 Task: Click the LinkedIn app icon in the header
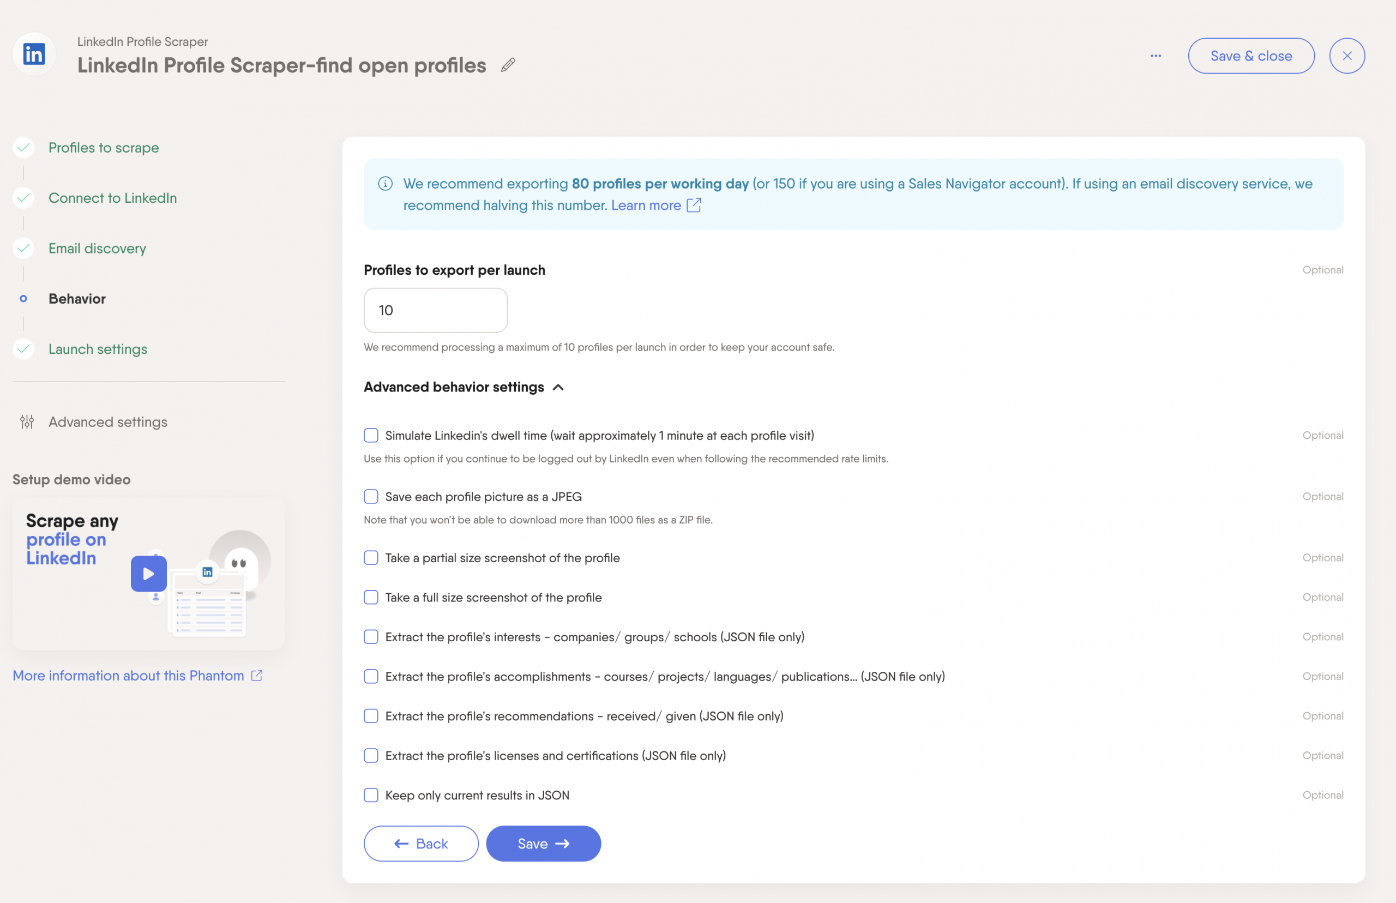pos(33,53)
